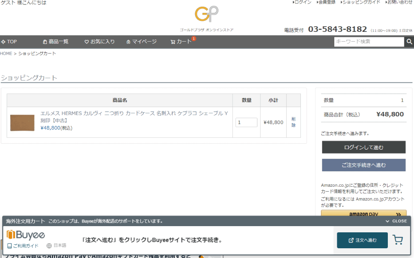Viewport: 414px width, 258px height.
Task: Open 商品一覧 product list menu
Action: (x=55, y=42)
